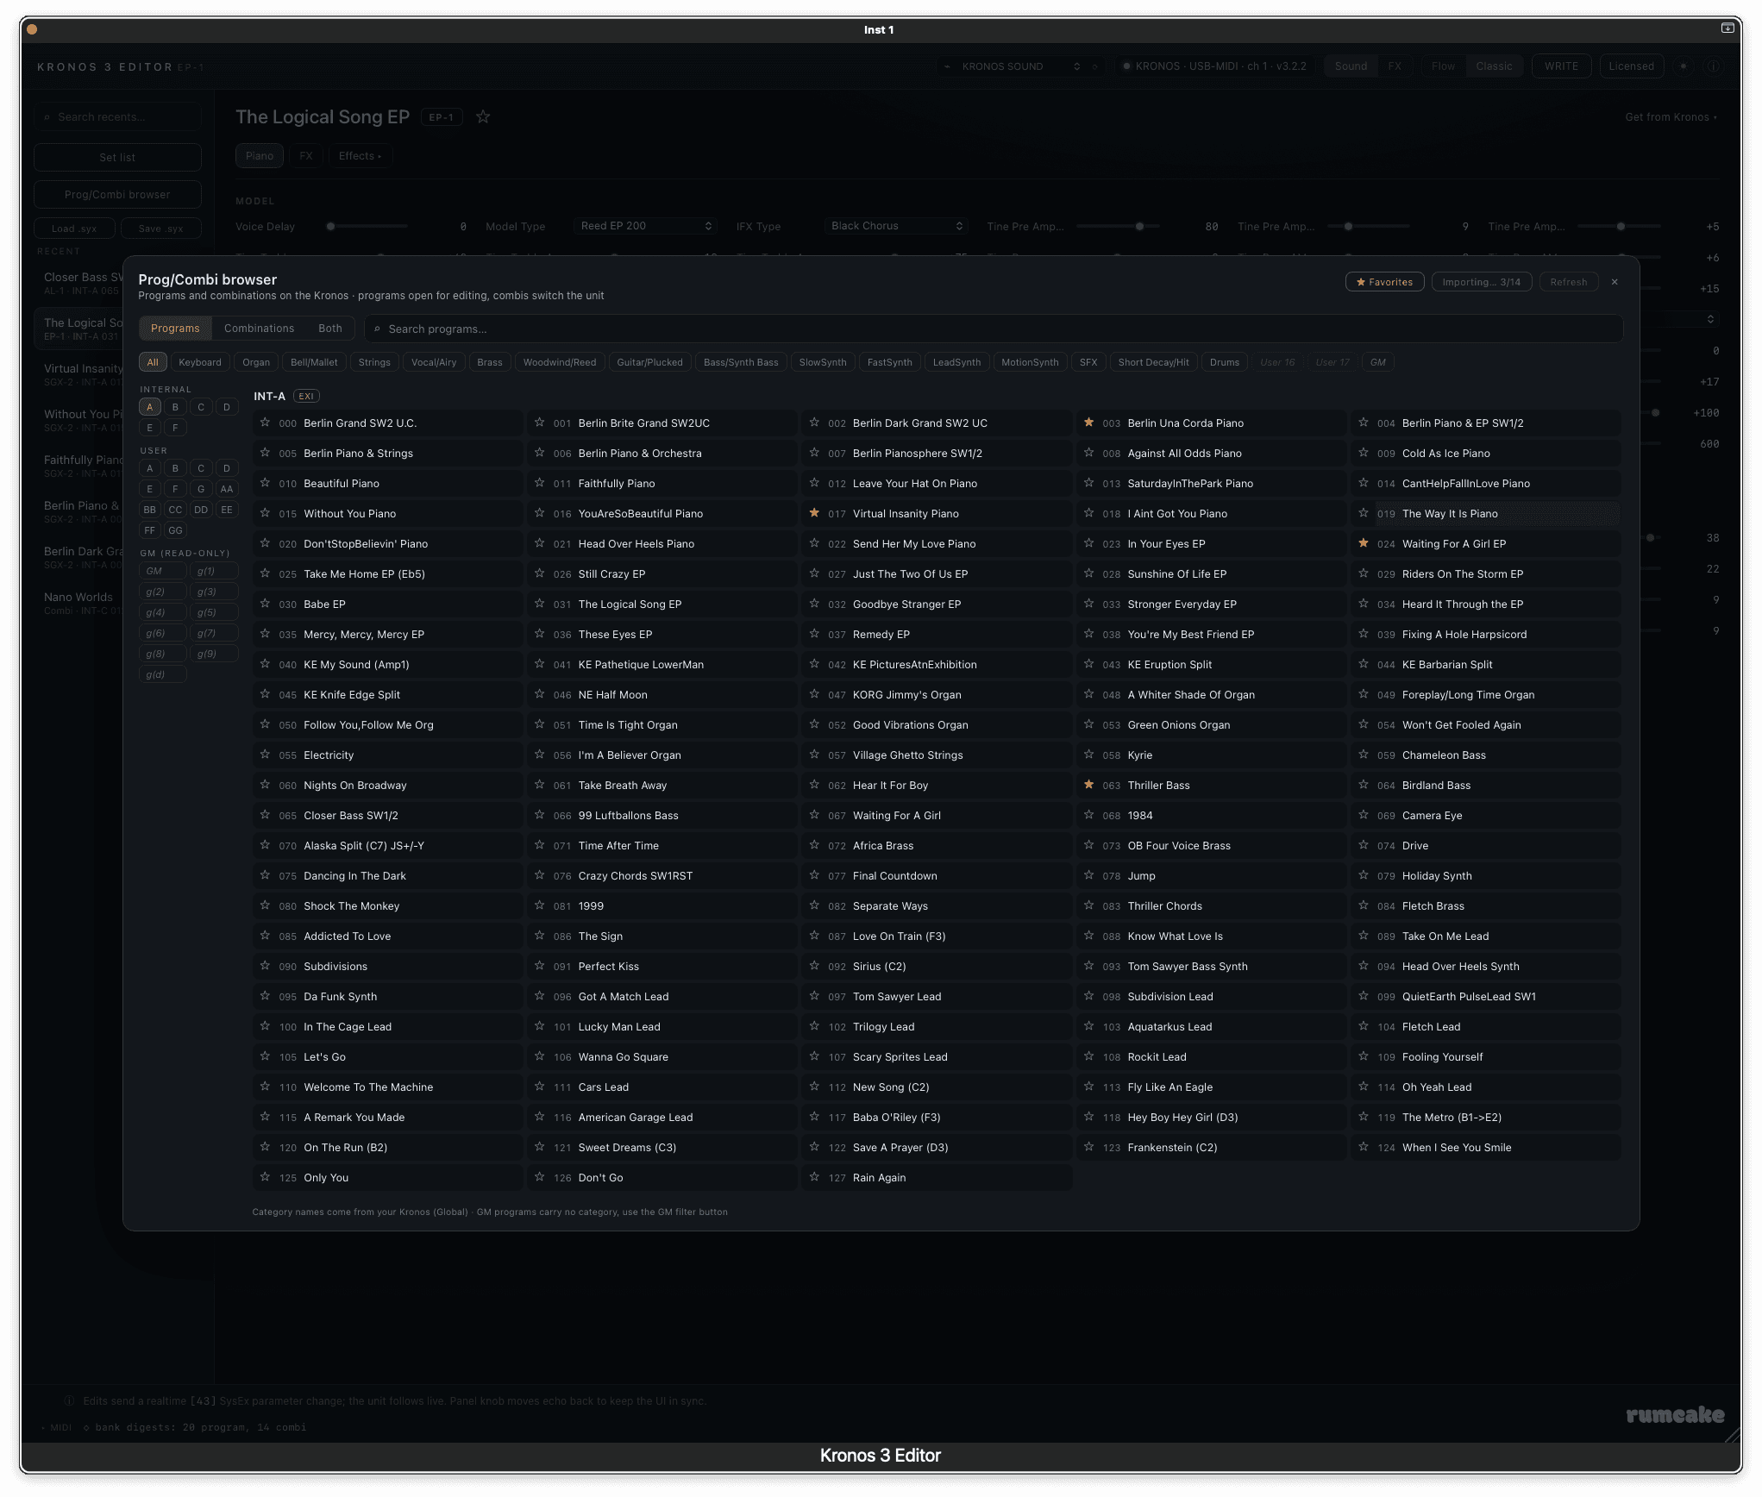Viewport: 1762px width, 1497px height.
Task: Filter by LeadSynth category
Action: coord(956,362)
